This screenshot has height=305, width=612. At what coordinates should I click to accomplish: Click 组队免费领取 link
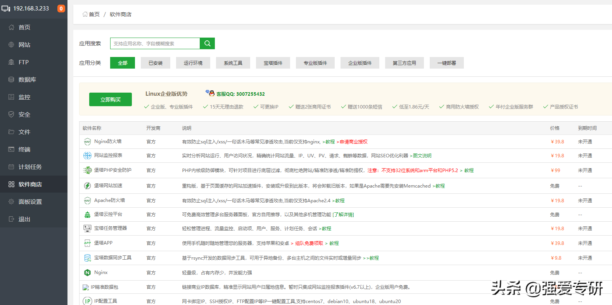309,243
